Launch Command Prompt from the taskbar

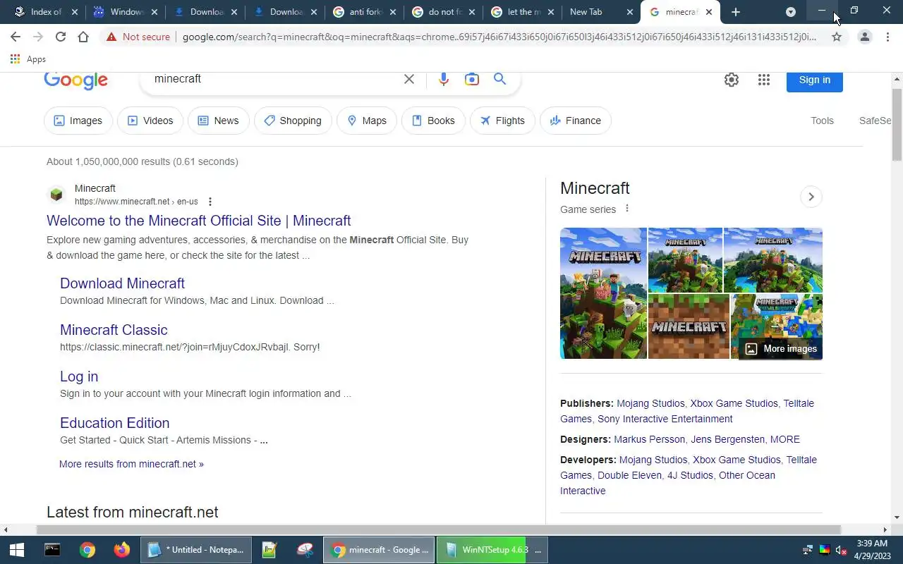[52, 550]
